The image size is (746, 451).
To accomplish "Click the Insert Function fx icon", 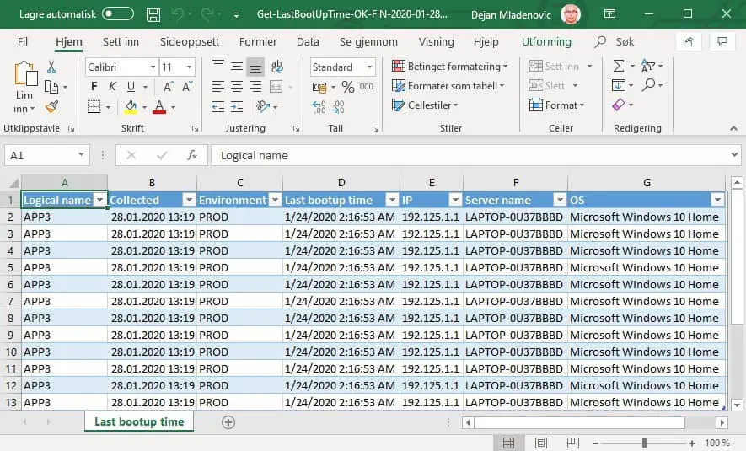I will point(191,155).
